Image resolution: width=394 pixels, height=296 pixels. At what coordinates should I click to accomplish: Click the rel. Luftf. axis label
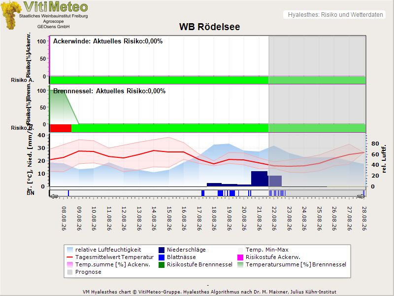pos(384,159)
